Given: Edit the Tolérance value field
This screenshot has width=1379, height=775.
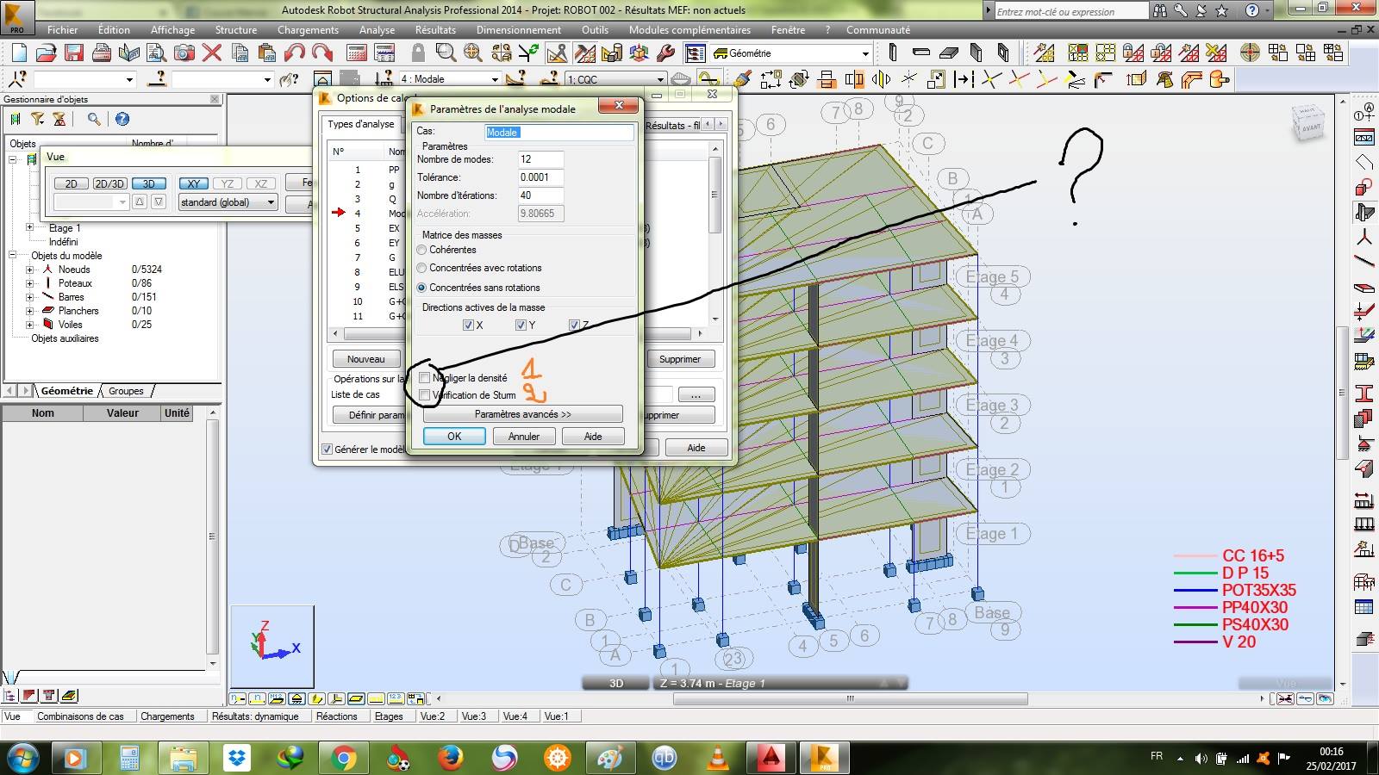Looking at the screenshot, I should [540, 177].
